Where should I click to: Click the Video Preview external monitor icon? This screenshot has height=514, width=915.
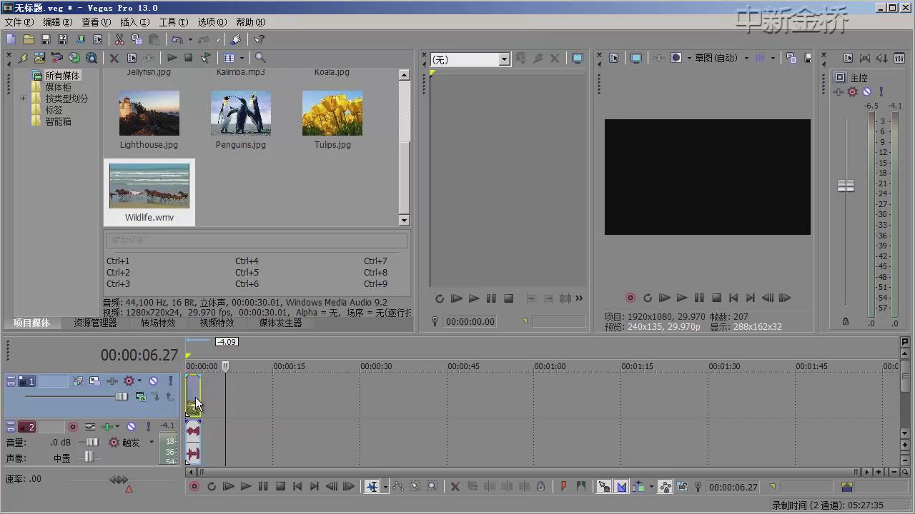pyautogui.click(x=635, y=59)
